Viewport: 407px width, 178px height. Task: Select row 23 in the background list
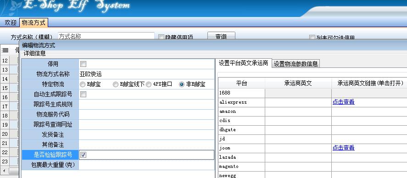pos(5,161)
